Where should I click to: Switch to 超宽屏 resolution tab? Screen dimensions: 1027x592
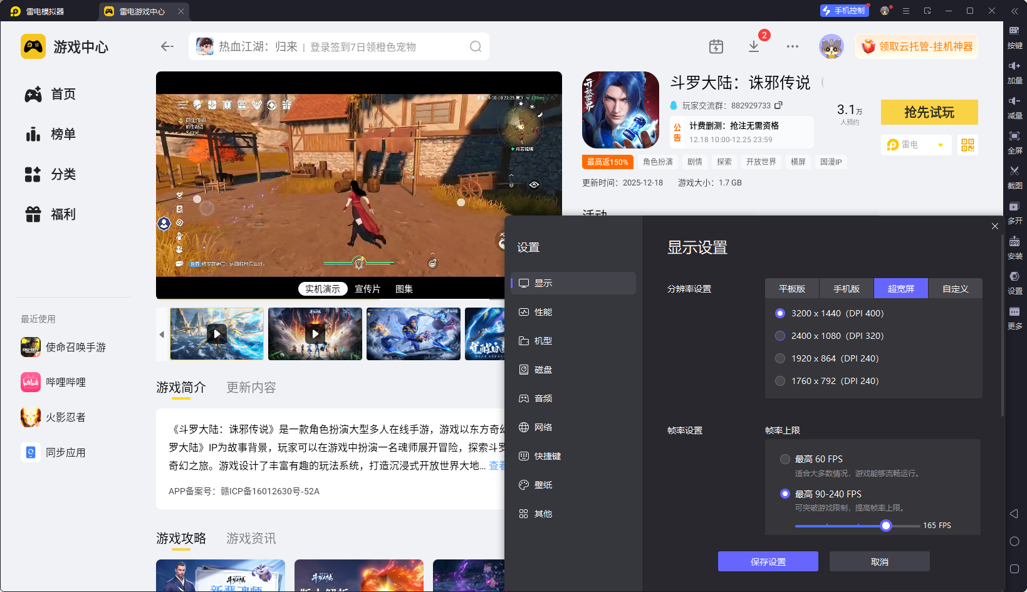[901, 289]
